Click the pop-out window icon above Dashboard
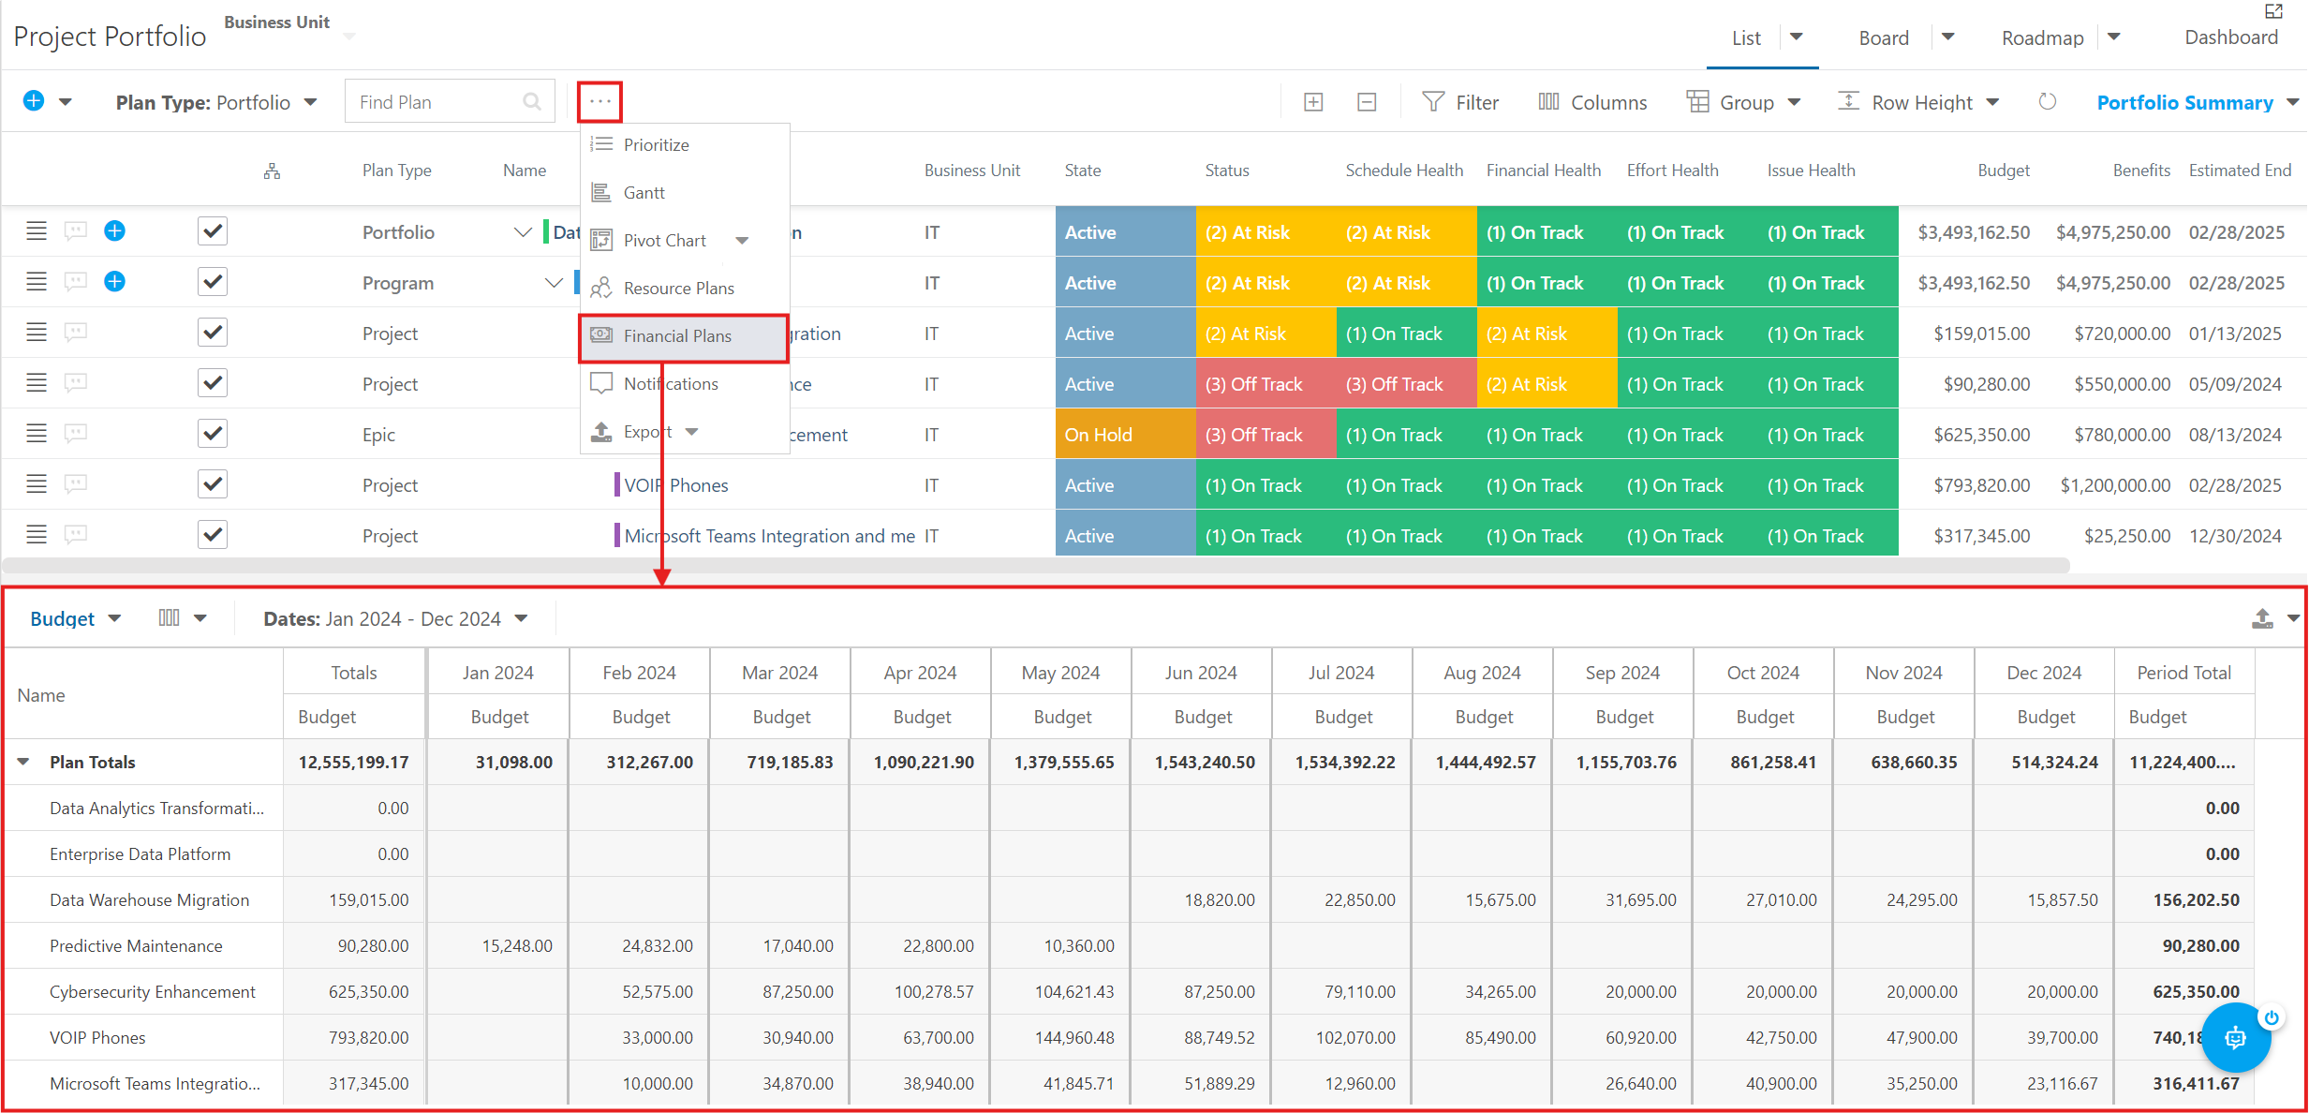Screen dimensions: 2309x1113 pos(2273,11)
